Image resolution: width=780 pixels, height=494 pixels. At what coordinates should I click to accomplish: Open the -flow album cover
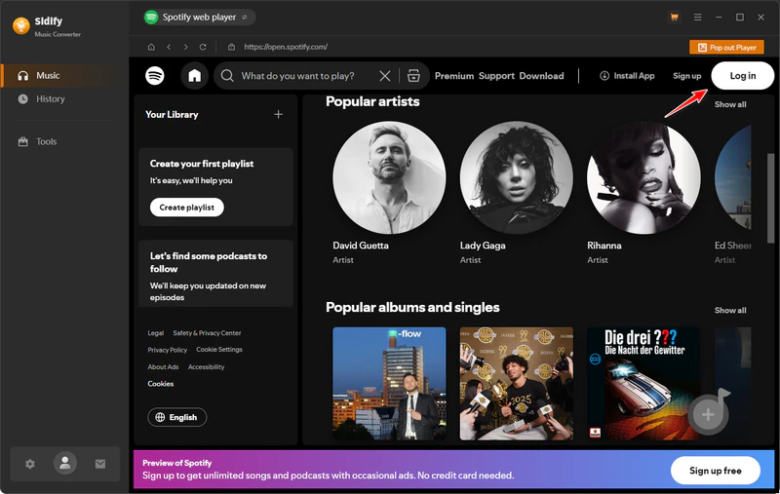tap(389, 383)
